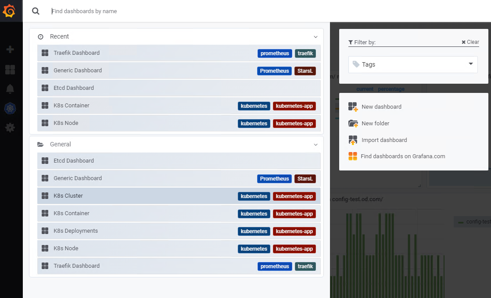Focus the Find dashboards by name field
This screenshot has height=298, width=491.
coord(176,11)
